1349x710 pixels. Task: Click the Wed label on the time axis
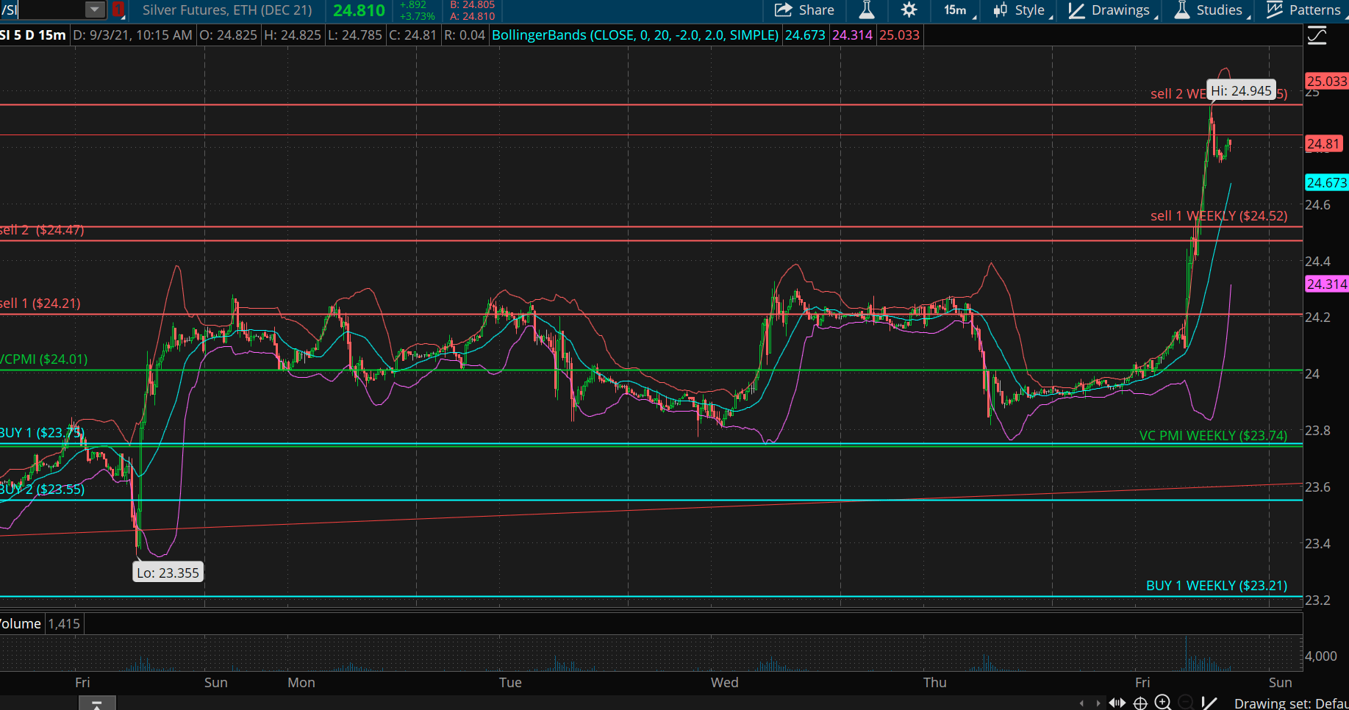tap(725, 683)
